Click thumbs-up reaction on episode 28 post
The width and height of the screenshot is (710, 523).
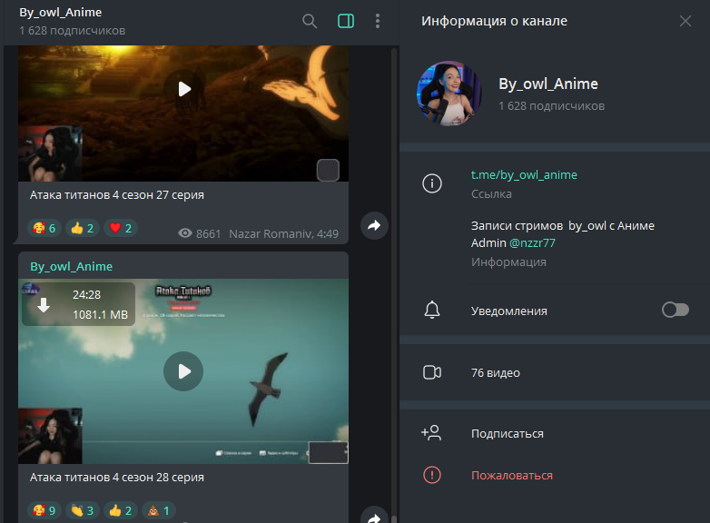pos(121,511)
